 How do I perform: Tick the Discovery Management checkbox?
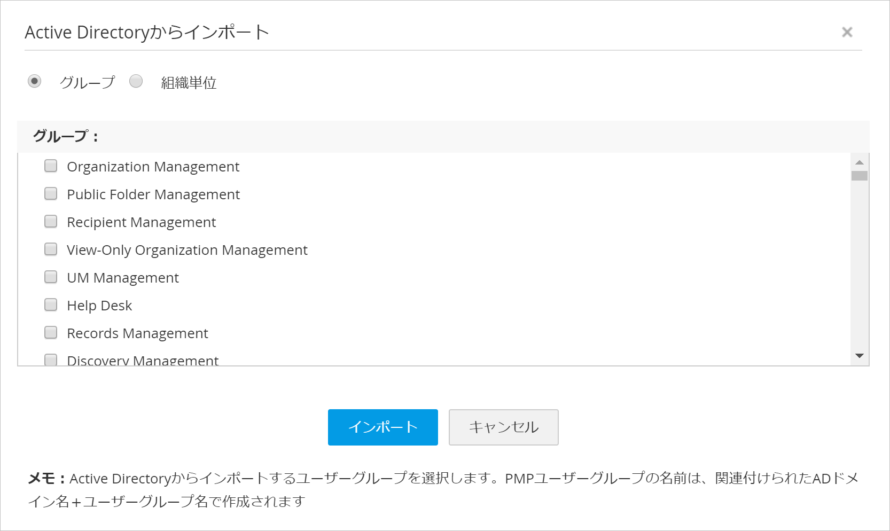pyautogui.click(x=51, y=360)
